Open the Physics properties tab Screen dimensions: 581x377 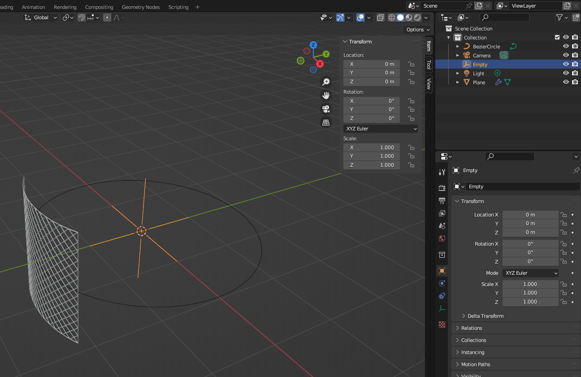click(442, 283)
